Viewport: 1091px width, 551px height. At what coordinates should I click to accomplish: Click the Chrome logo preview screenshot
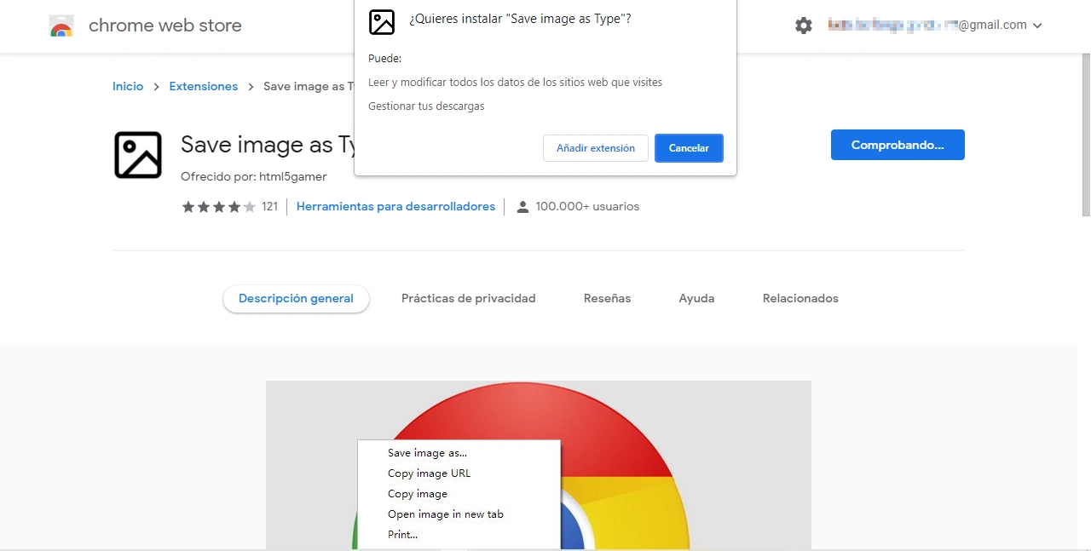point(539,465)
